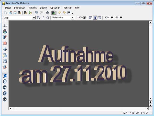154x116 pixels.
Task: Open the Hilfe menu
Action: click(x=77, y=8)
